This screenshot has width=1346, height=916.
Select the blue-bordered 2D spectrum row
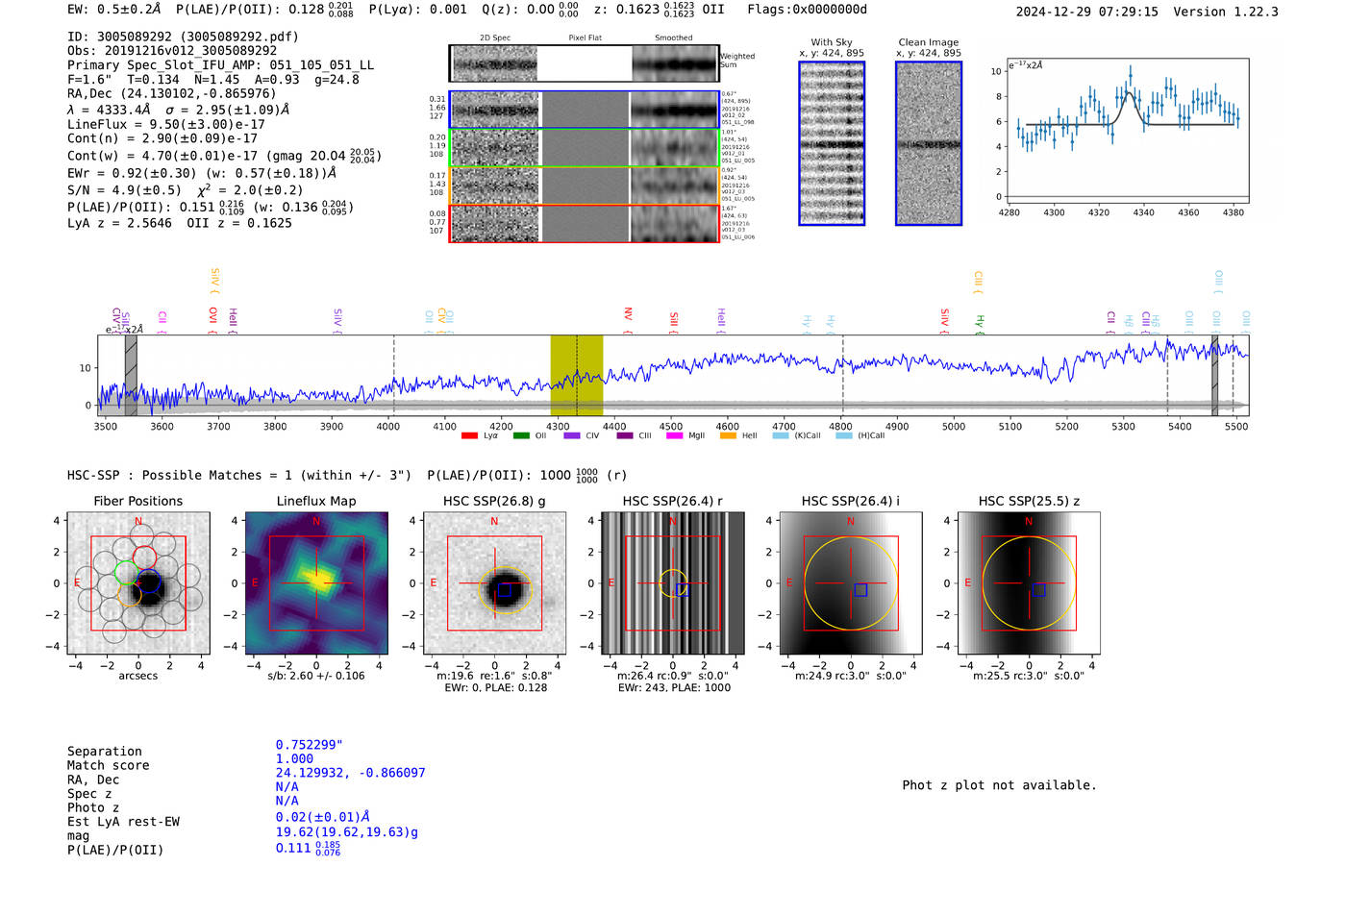click(585, 110)
